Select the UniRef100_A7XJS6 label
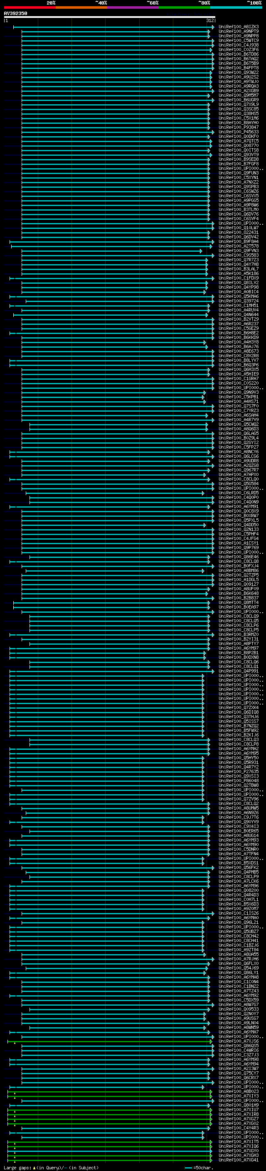This screenshot has width=266, height=1171. (x=239, y=1041)
